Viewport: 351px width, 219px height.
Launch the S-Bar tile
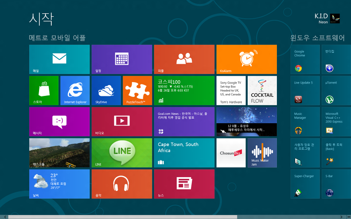click(x=336, y=184)
